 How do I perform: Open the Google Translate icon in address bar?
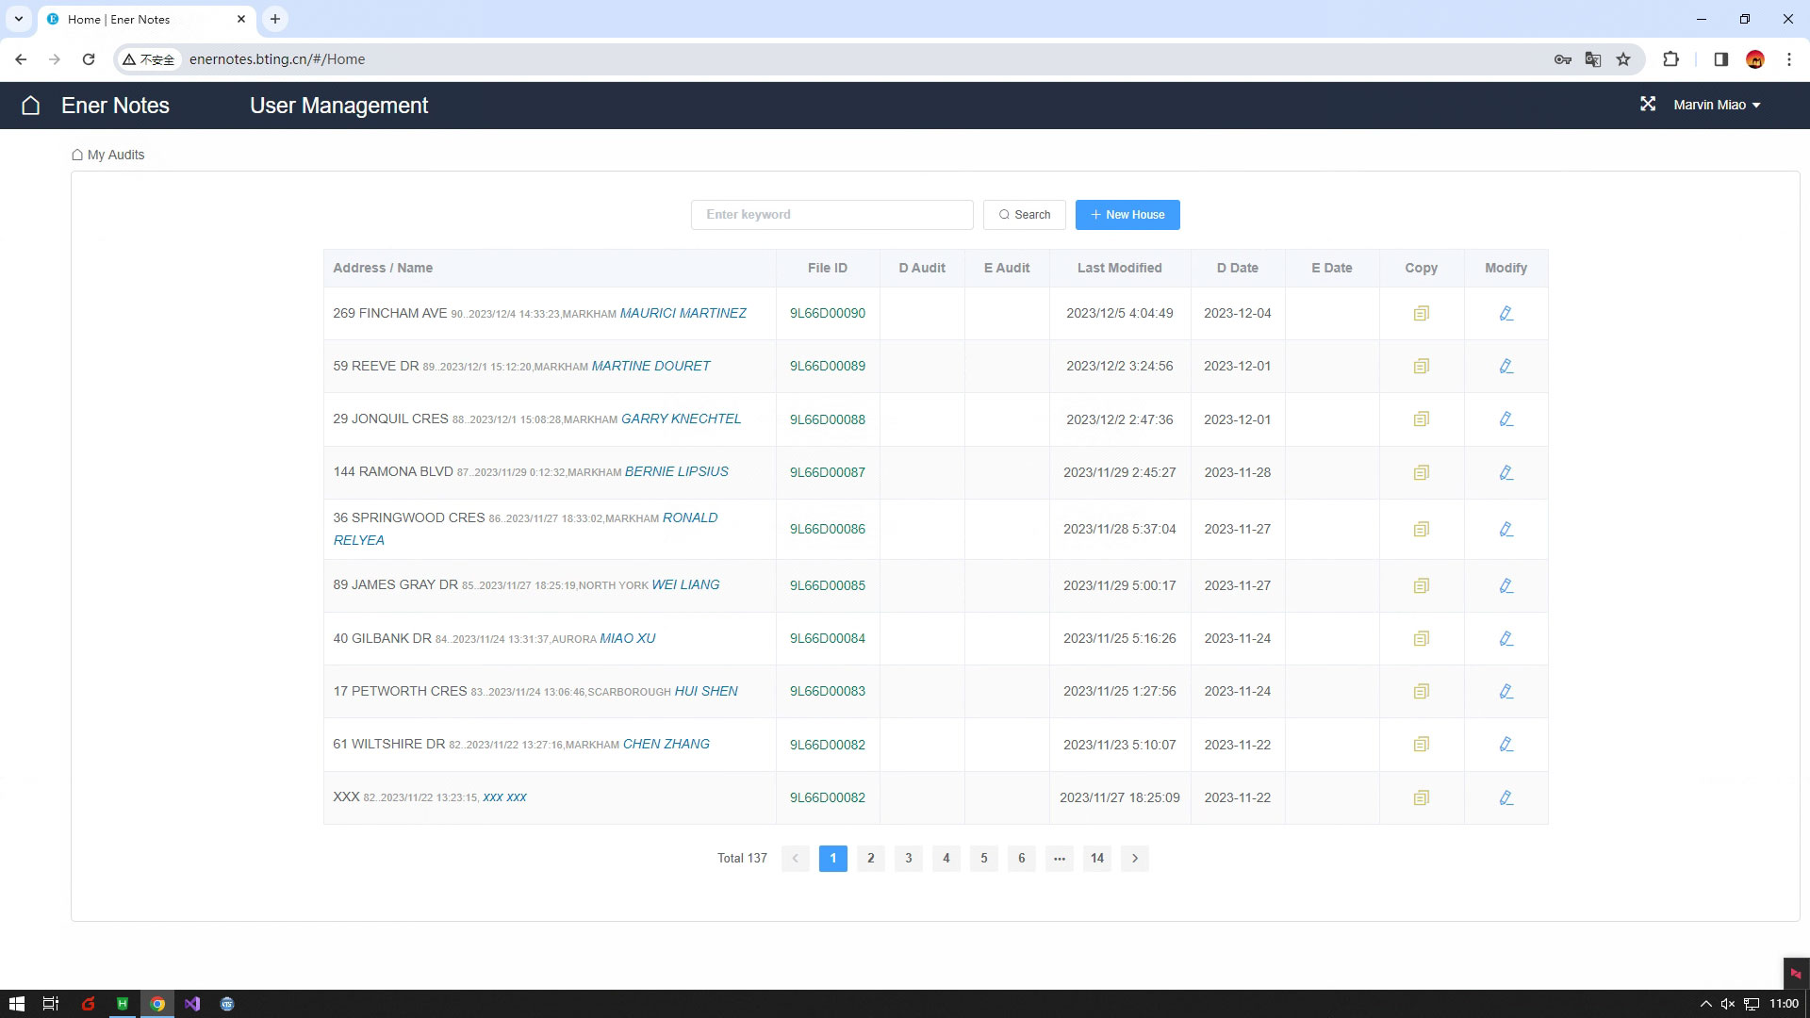pyautogui.click(x=1593, y=59)
